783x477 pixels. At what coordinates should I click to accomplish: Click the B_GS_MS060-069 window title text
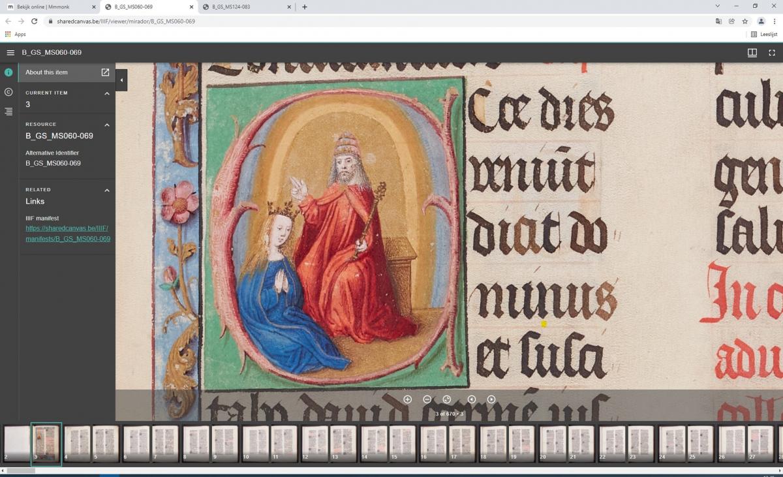(x=52, y=52)
